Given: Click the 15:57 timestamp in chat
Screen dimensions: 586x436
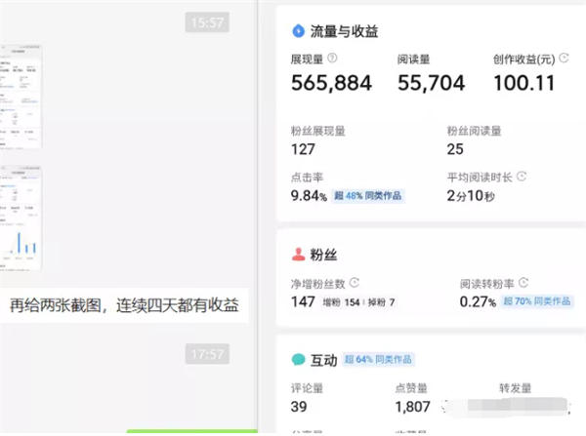Looking at the screenshot, I should (207, 22).
